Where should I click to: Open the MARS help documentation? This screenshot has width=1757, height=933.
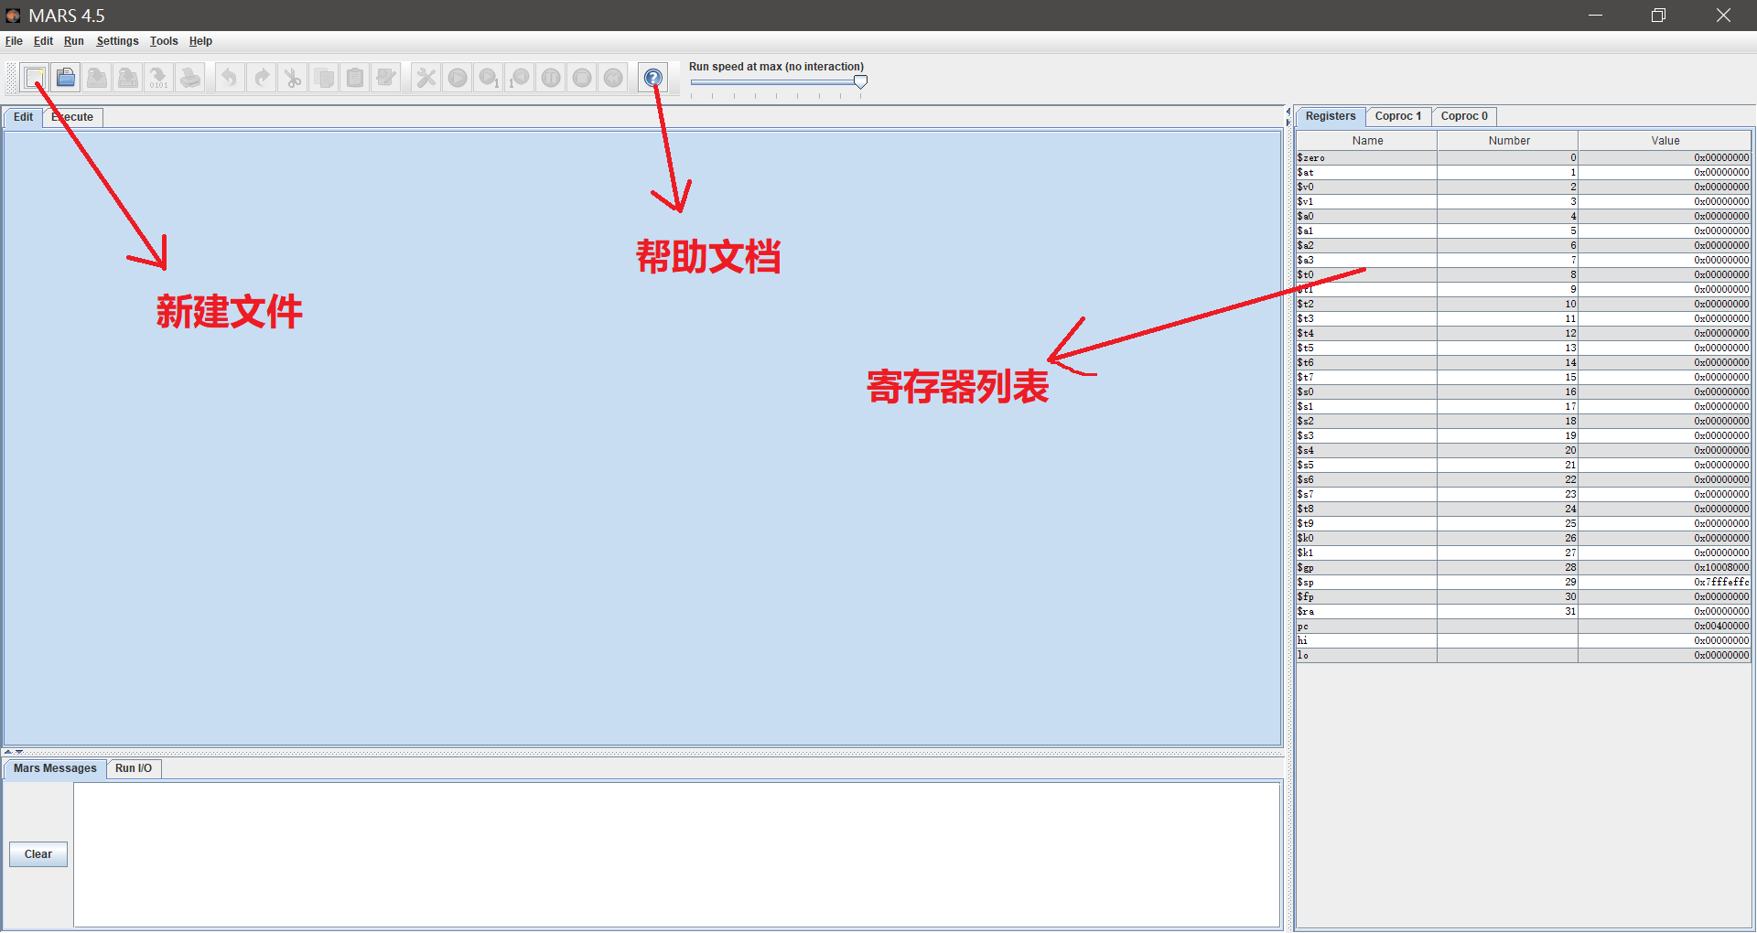pyautogui.click(x=652, y=78)
